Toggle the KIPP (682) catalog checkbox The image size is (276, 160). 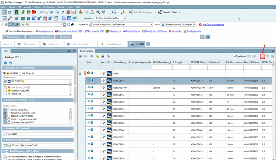pyautogui.click(x=5, y=81)
